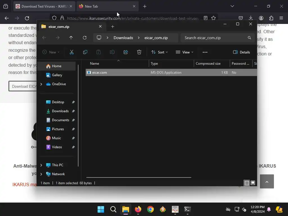Click the Rename icon in Explorer toolbar
This screenshot has width=288, height=216.
click(112, 52)
